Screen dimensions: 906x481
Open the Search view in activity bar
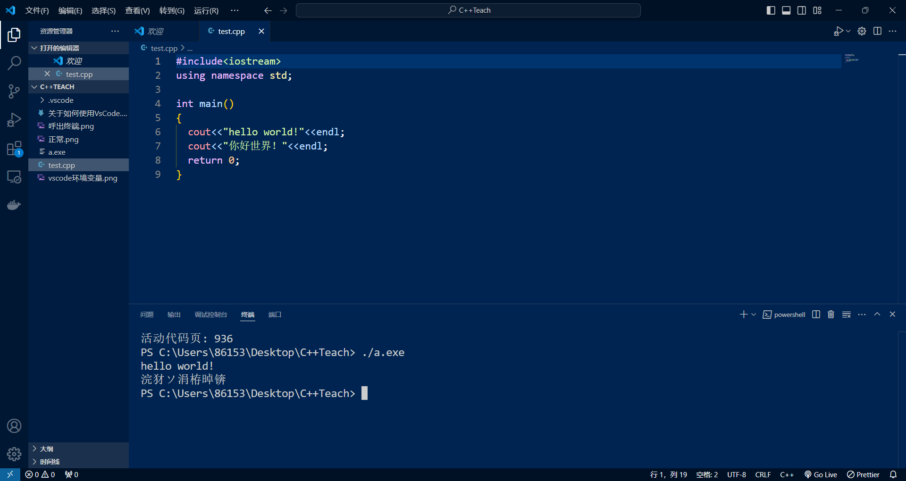tap(14, 63)
